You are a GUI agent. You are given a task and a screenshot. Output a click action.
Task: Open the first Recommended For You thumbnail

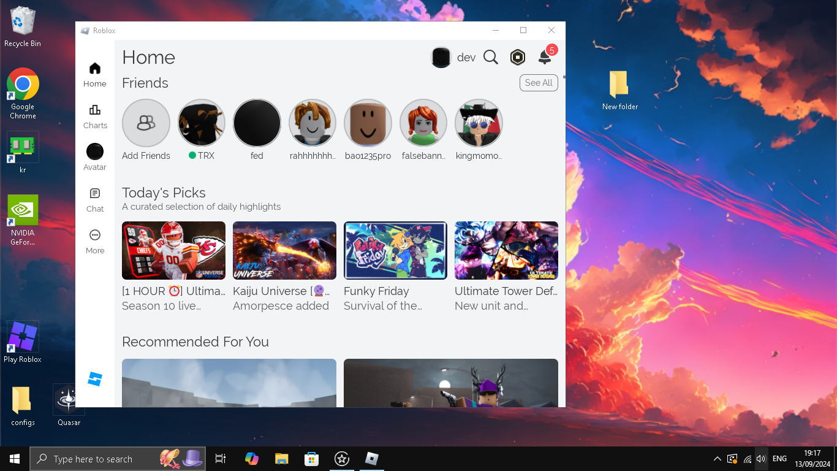229,383
